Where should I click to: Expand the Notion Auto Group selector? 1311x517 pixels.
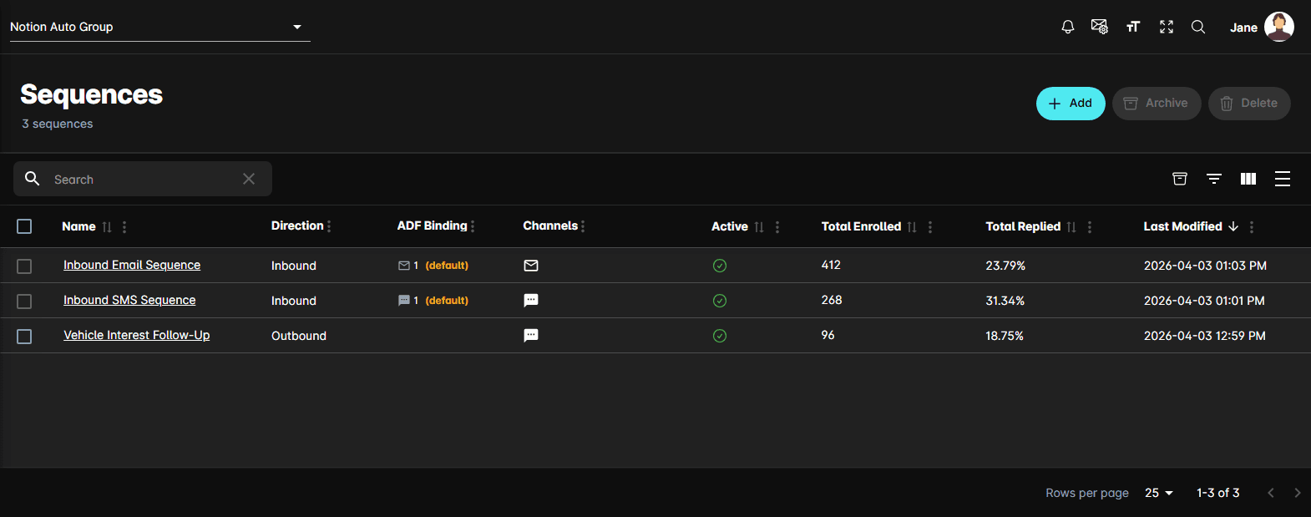159,27
